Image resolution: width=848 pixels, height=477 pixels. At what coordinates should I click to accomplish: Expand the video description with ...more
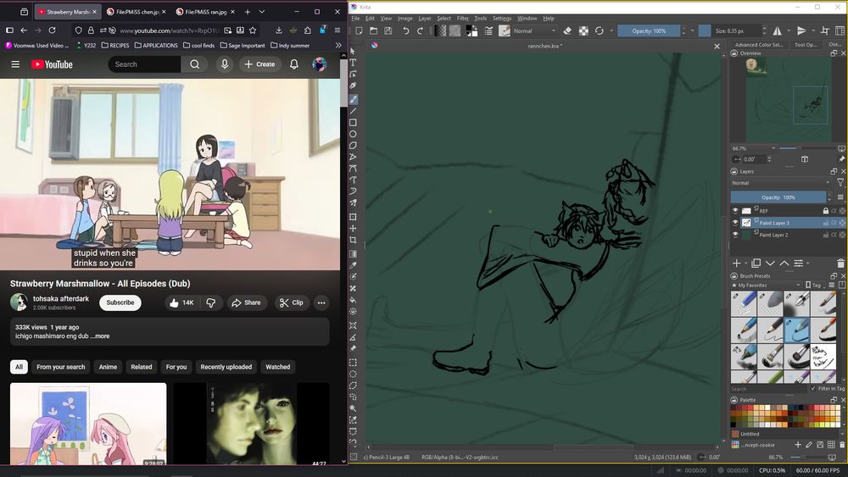100,336
